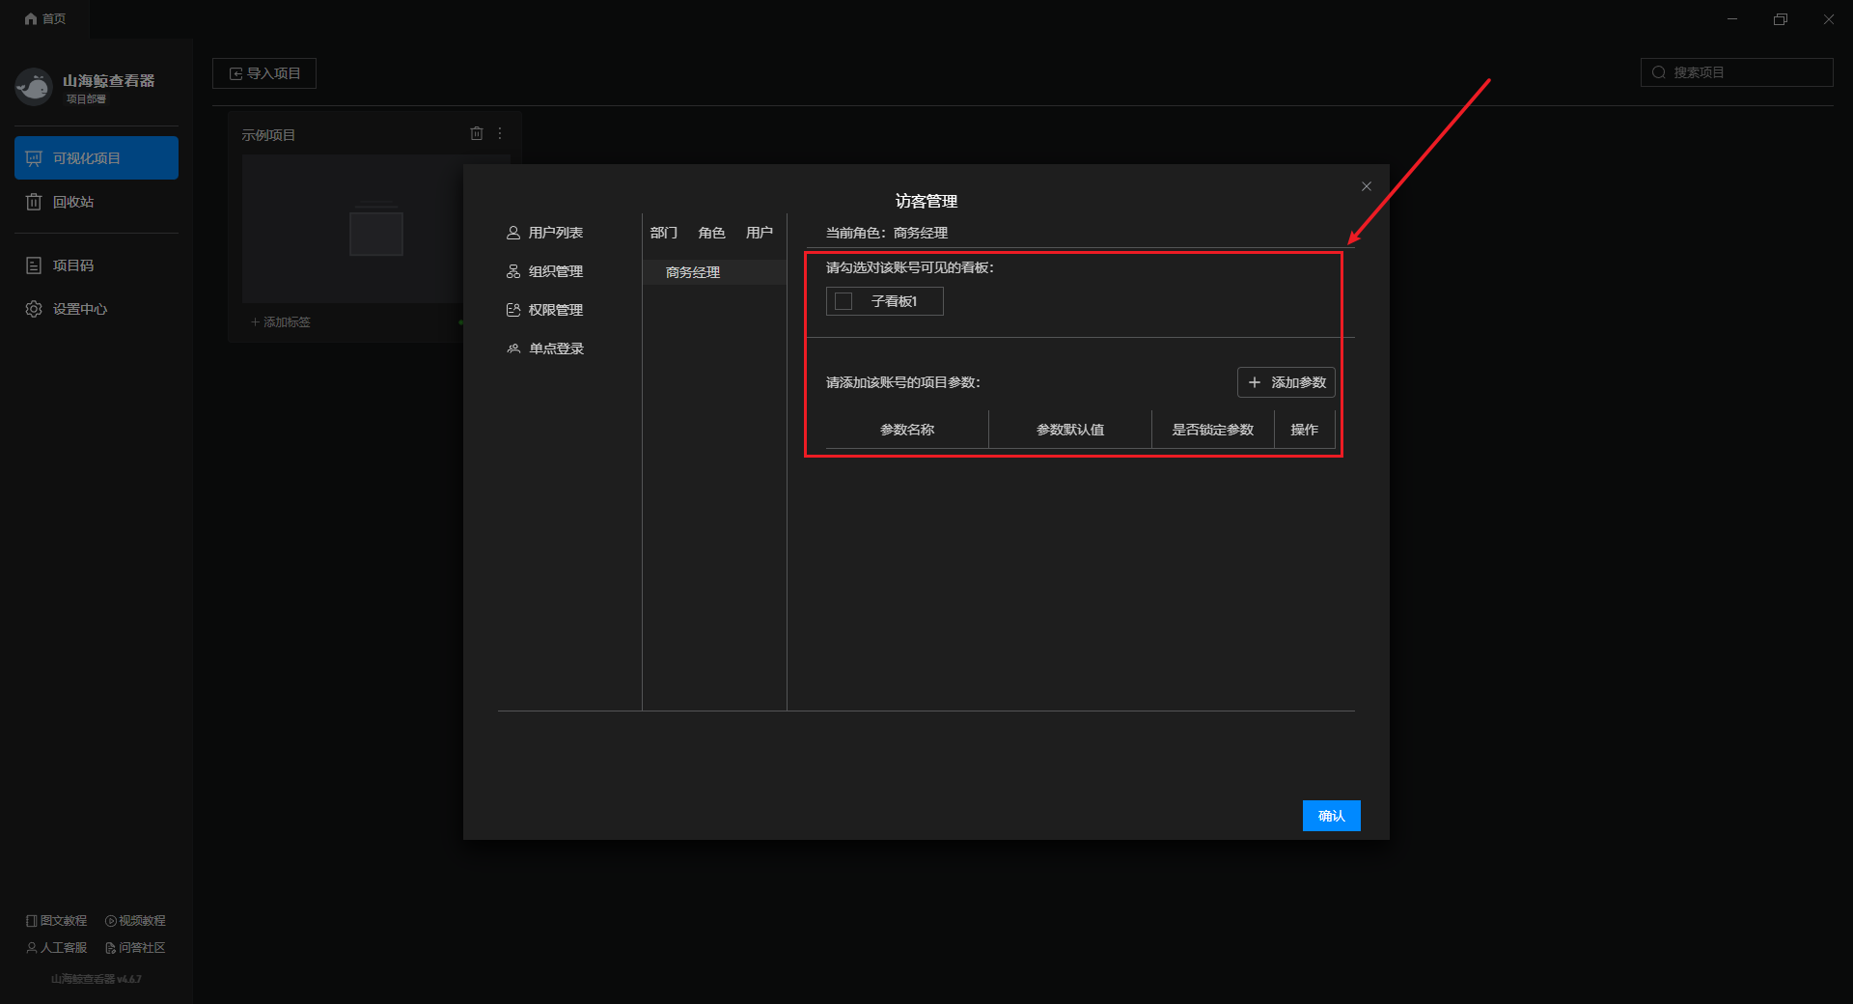Open 项目码 from the sidebar
This screenshot has height=1004, width=1853.
[x=72, y=265]
